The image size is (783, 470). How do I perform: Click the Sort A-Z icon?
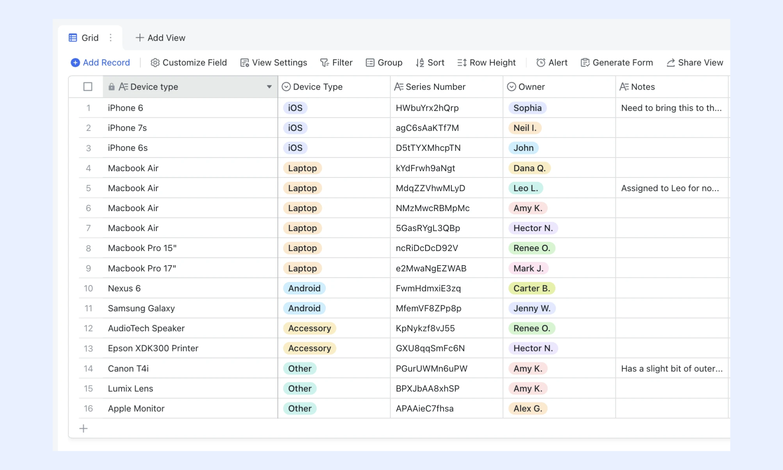coord(420,63)
